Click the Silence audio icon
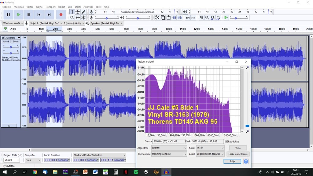This screenshot has width=313, height=176. point(180,17)
